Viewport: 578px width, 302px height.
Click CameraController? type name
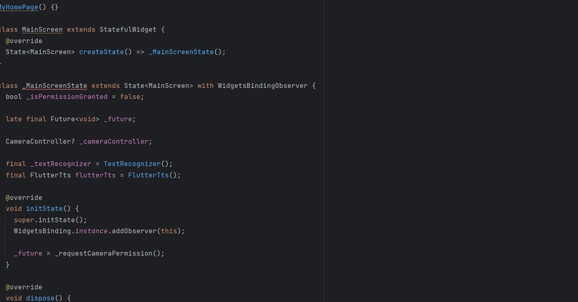[x=40, y=142]
